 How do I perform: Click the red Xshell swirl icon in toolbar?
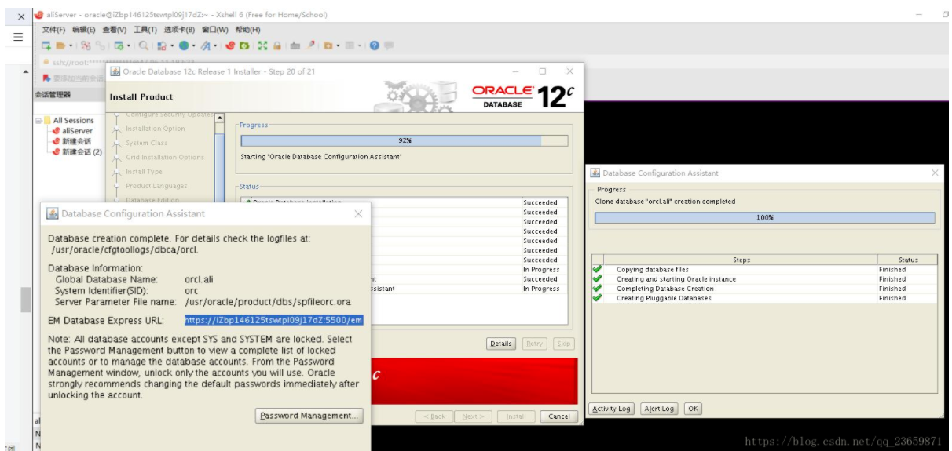[229, 45]
